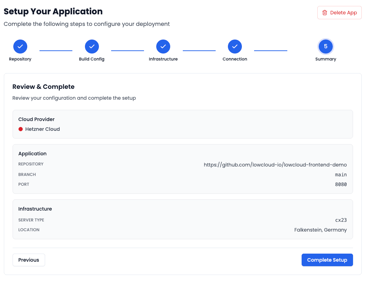Open the Connection step via its checkmark
The image size is (367, 283).
click(x=235, y=47)
